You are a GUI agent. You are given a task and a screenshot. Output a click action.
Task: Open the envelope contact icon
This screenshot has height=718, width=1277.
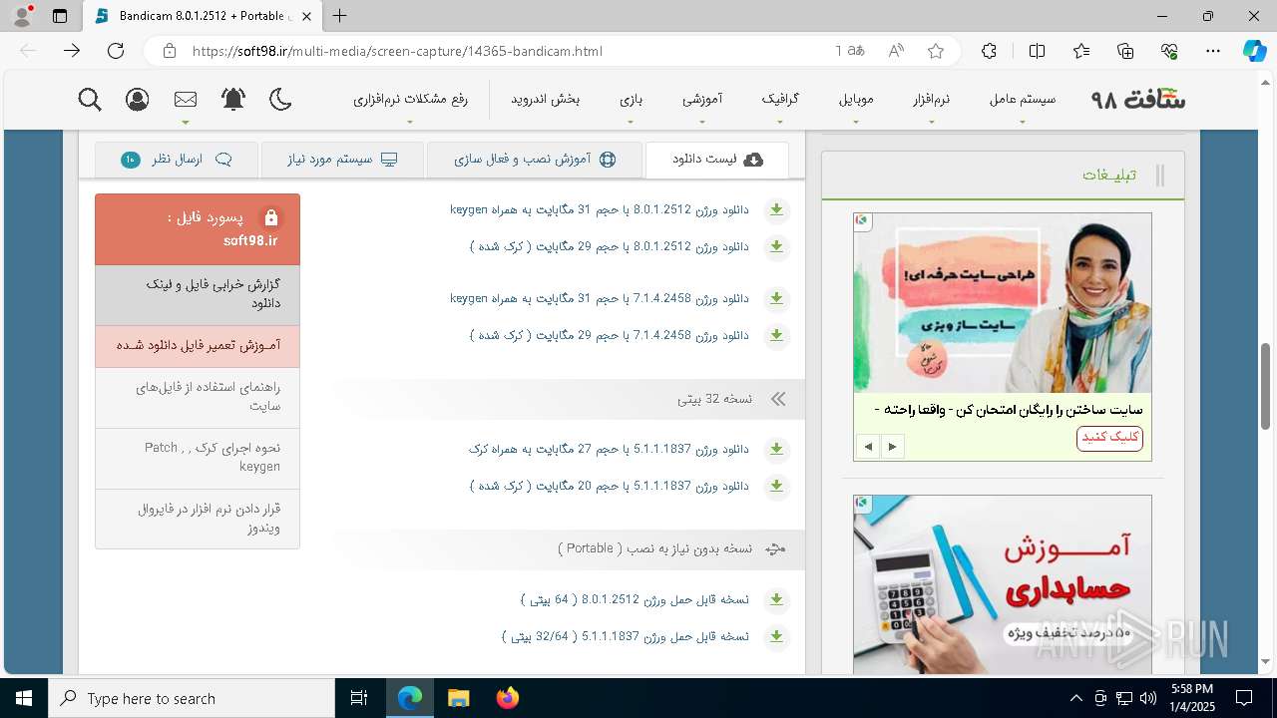pyautogui.click(x=186, y=99)
